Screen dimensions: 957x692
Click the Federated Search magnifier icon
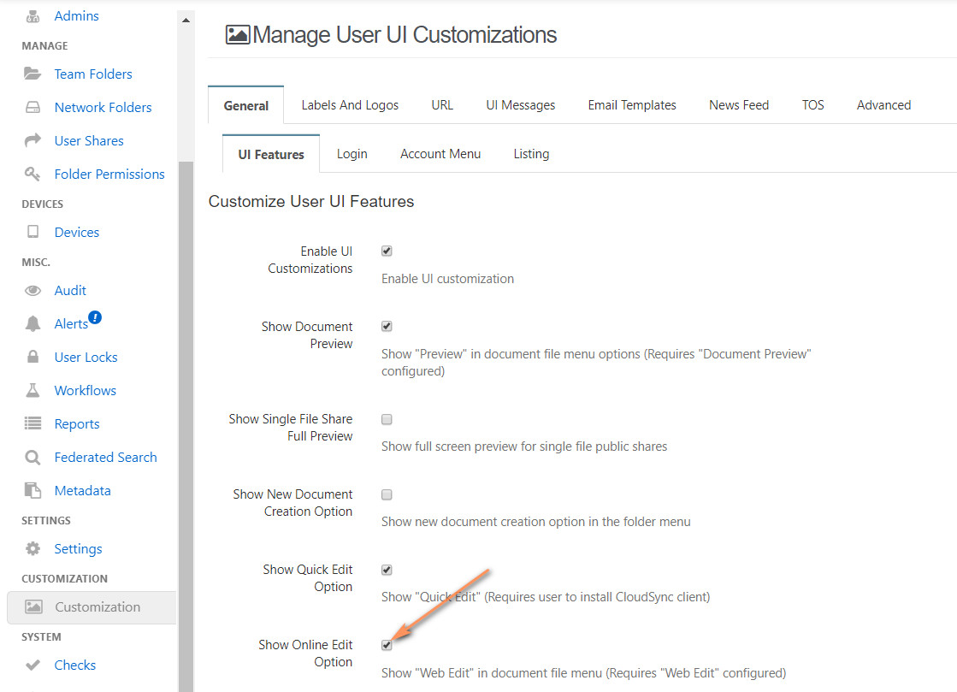[32, 457]
